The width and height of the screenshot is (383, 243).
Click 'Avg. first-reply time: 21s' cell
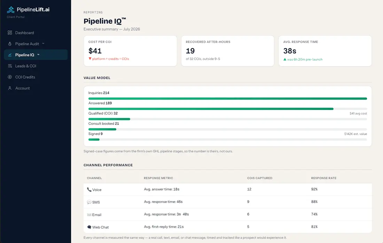click(164, 227)
